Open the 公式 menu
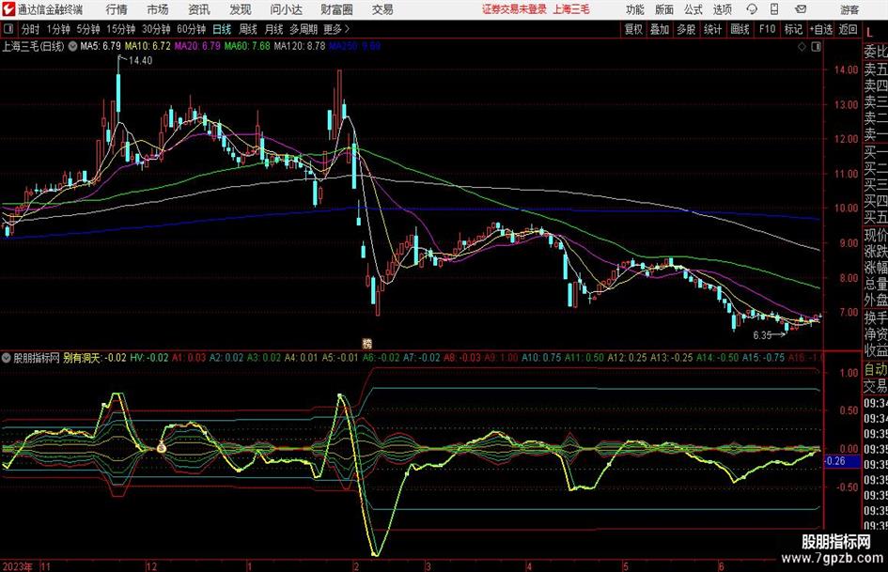 693,9
